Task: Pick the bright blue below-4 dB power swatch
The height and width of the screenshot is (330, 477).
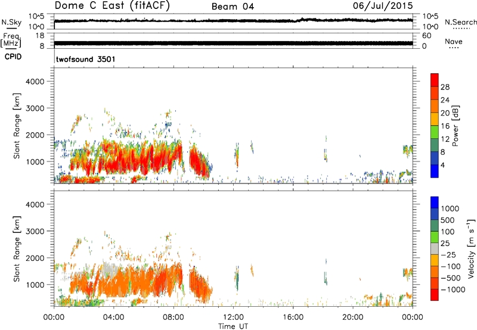Action: point(435,171)
